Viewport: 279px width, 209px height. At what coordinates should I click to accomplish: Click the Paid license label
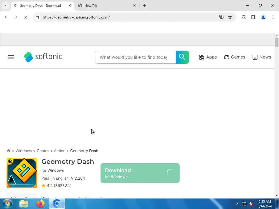pyautogui.click(x=45, y=178)
